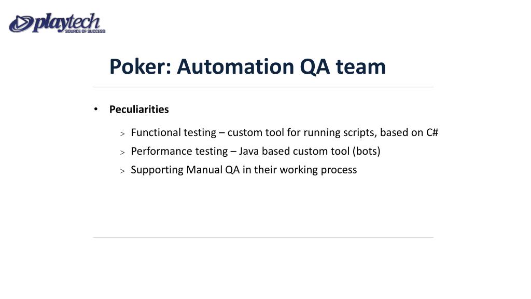Click the arrow marker before Supporting Manual QA
Viewport: 531px width, 299px height.
[x=122, y=171]
